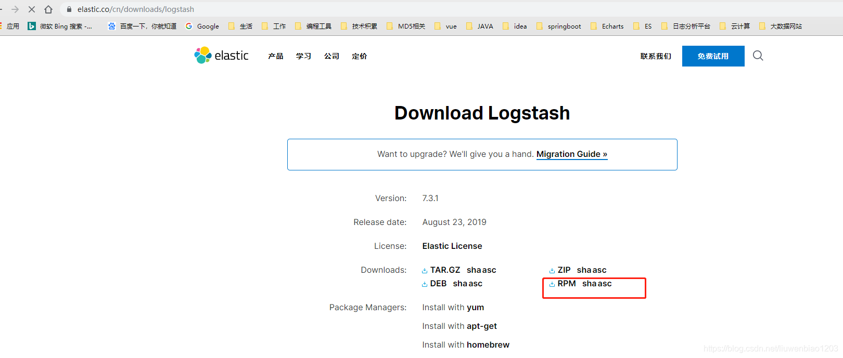Open the 工作 bookmark folder
The height and width of the screenshot is (358, 843).
(x=274, y=26)
